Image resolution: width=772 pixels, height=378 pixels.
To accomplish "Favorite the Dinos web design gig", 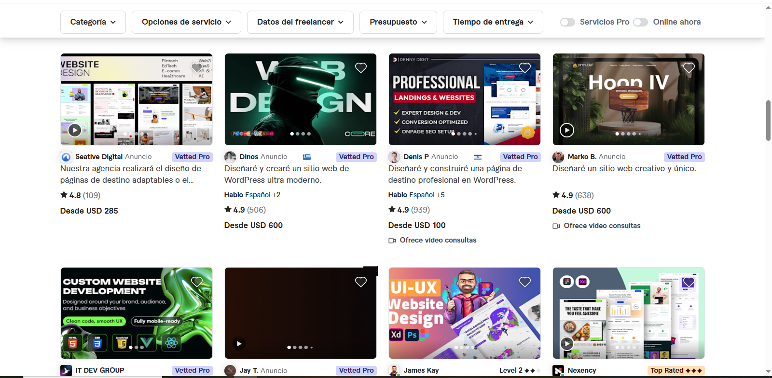I will [361, 68].
